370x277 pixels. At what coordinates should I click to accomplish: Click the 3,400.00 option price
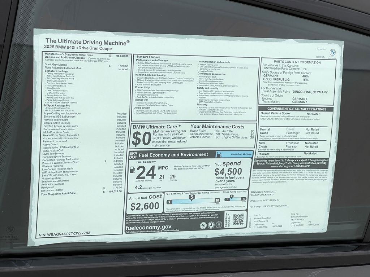[118, 161]
